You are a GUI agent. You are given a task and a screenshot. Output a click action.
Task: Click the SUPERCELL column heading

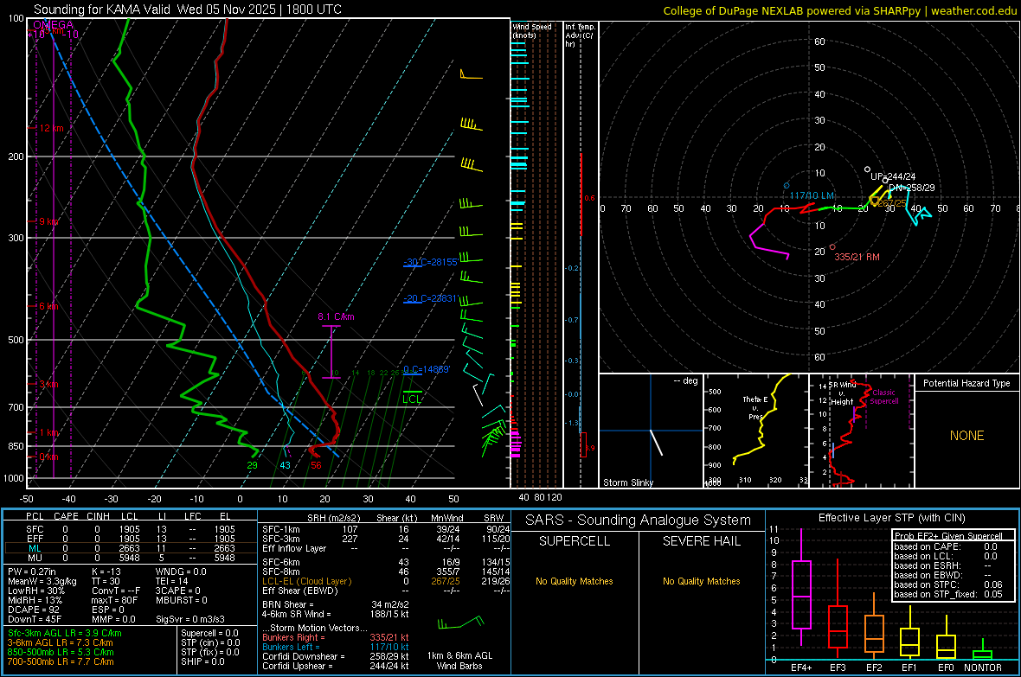[575, 541]
